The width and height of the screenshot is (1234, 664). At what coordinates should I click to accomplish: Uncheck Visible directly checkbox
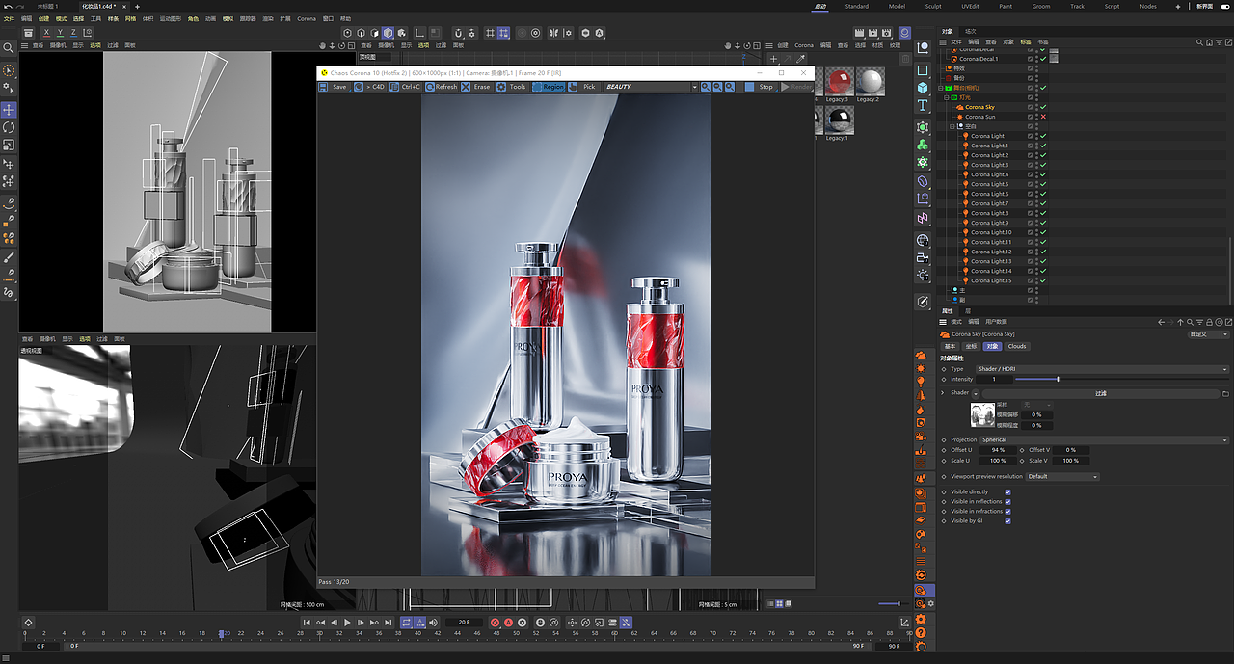point(1007,492)
